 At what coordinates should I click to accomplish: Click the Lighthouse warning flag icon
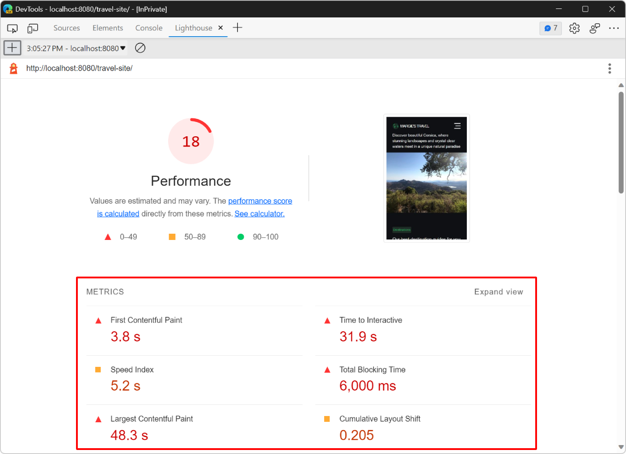(13, 68)
